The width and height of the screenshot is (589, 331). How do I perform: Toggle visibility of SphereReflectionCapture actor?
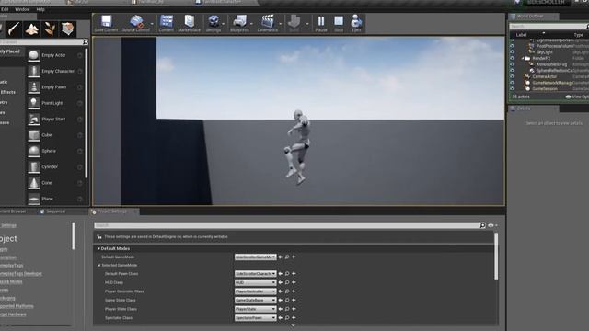pos(512,70)
